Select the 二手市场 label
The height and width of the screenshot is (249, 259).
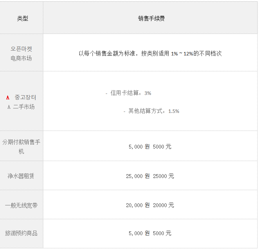tap(24, 107)
